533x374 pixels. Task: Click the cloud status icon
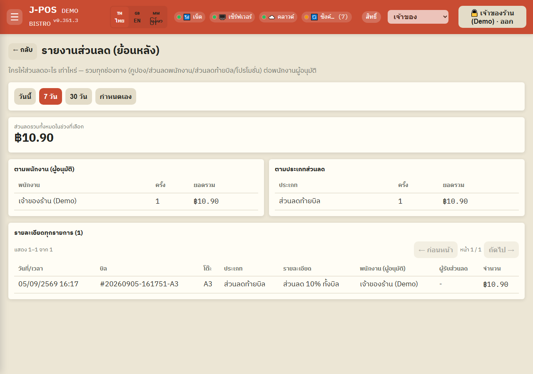(271, 17)
